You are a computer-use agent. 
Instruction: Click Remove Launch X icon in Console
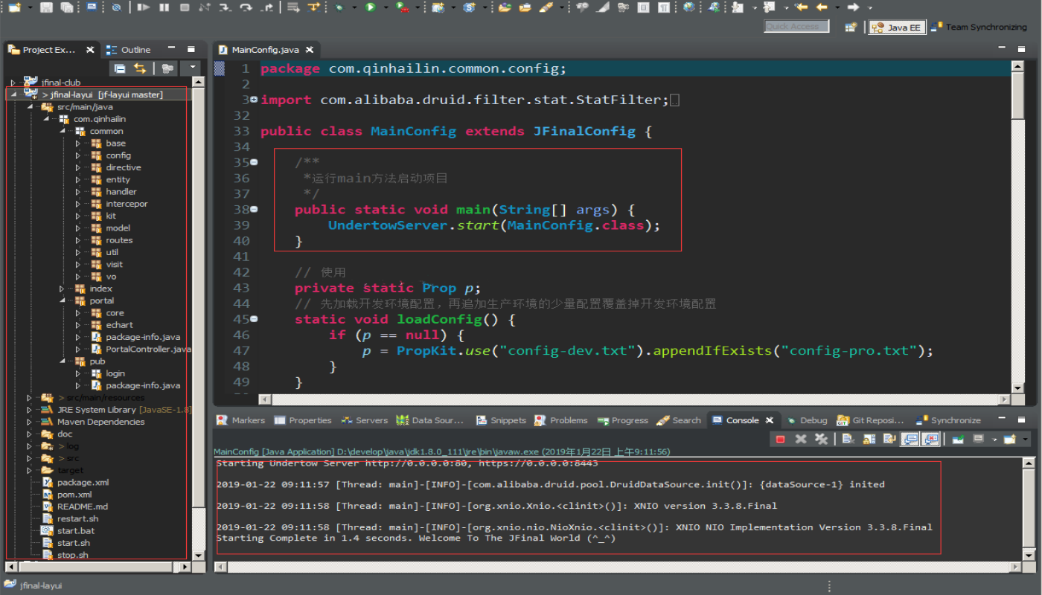pyautogui.click(x=801, y=440)
